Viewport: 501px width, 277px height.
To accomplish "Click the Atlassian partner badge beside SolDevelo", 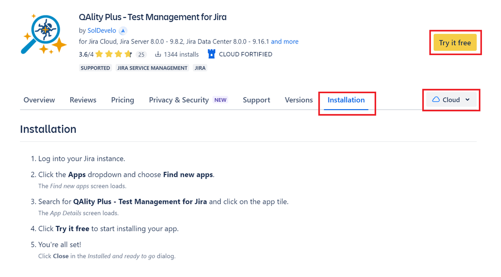I will coord(123,31).
